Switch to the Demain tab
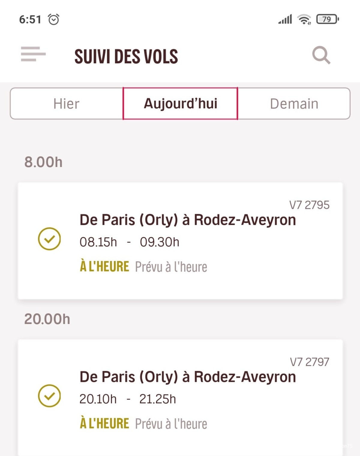360x456 pixels. [x=294, y=104]
